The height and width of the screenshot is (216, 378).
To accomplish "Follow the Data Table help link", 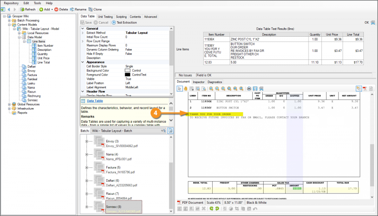I will pyautogui.click(x=95, y=101).
